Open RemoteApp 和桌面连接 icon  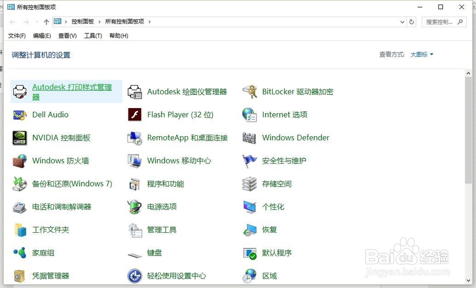[135, 138]
